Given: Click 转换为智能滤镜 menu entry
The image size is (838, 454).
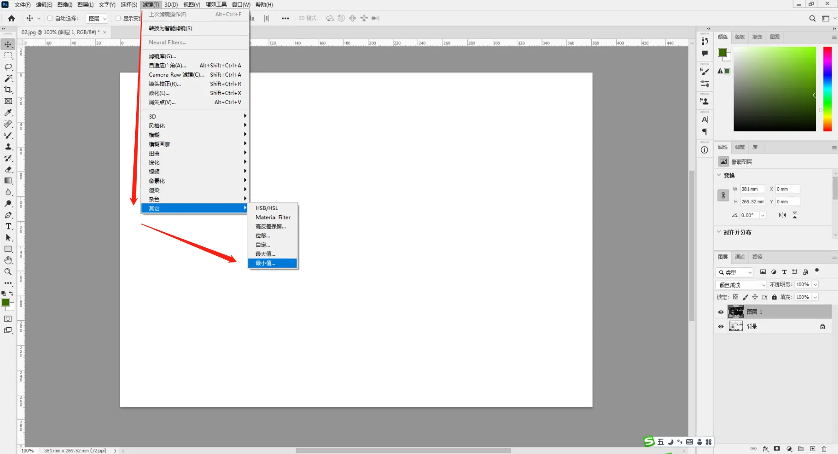Looking at the screenshot, I should click(x=171, y=28).
